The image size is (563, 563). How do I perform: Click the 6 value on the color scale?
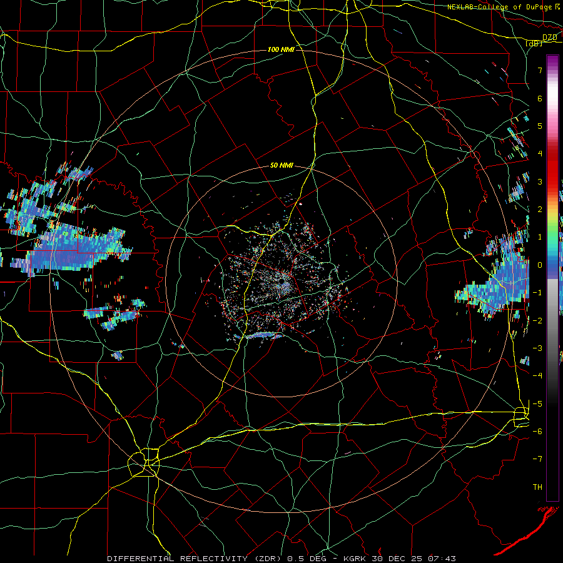(x=540, y=98)
